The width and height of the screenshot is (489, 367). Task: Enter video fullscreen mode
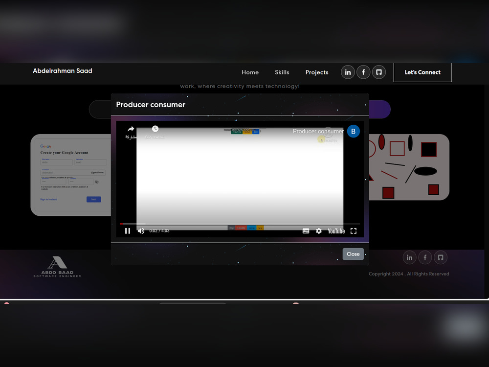coord(354,231)
